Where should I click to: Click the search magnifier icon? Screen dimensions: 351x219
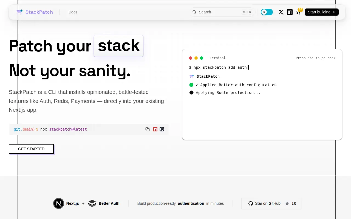194,12
